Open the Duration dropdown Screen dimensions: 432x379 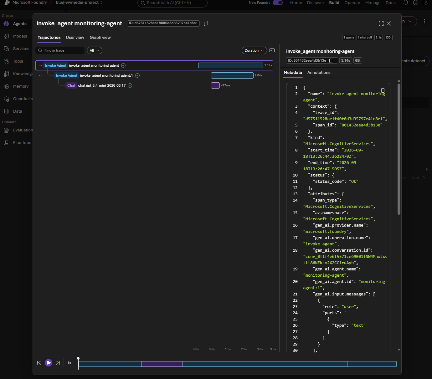click(254, 50)
